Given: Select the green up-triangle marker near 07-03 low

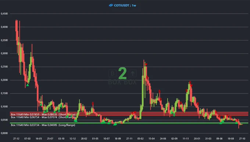Looking at the screenshot, I should coord(28,85).
